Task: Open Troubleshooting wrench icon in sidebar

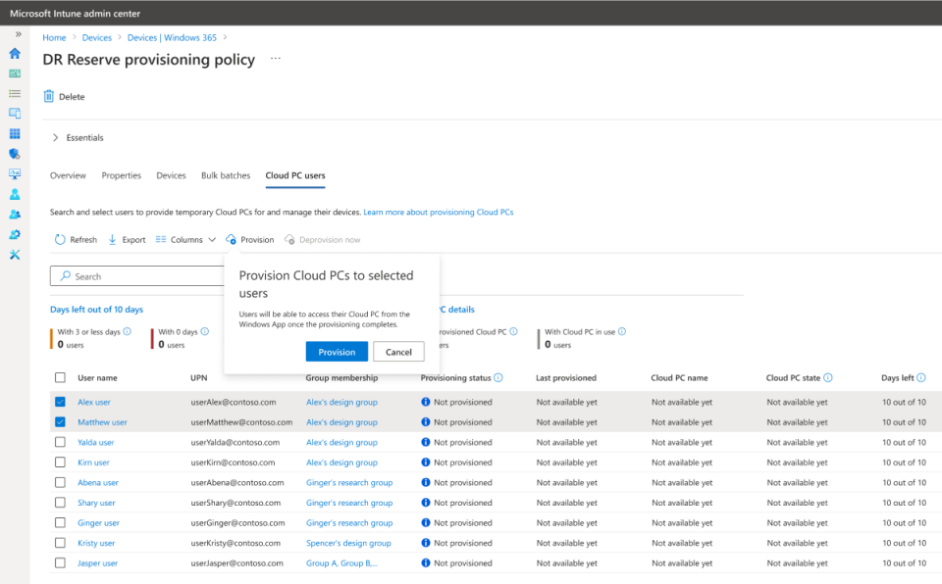Action: point(15,255)
